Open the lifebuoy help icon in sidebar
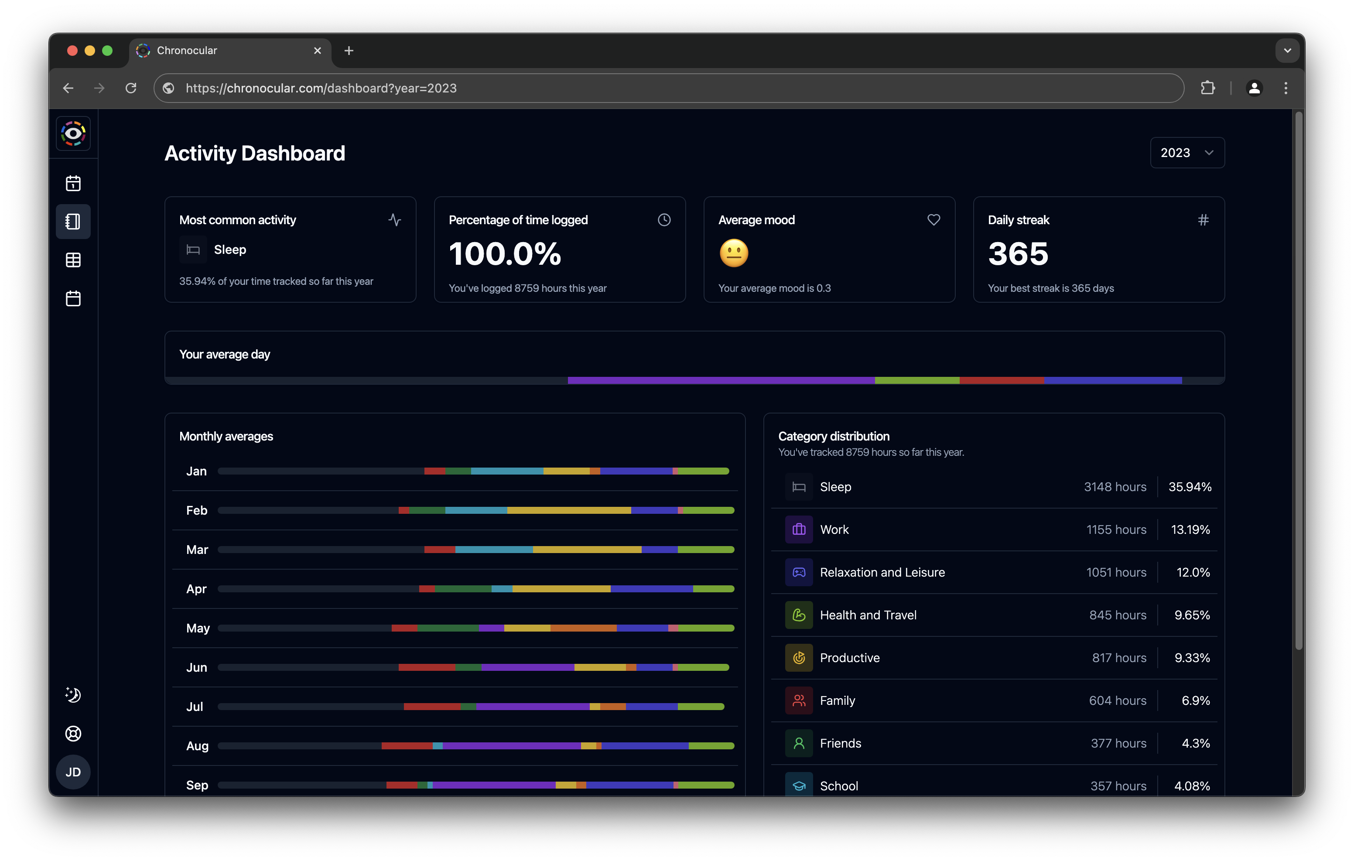The width and height of the screenshot is (1354, 861). pos(73,733)
